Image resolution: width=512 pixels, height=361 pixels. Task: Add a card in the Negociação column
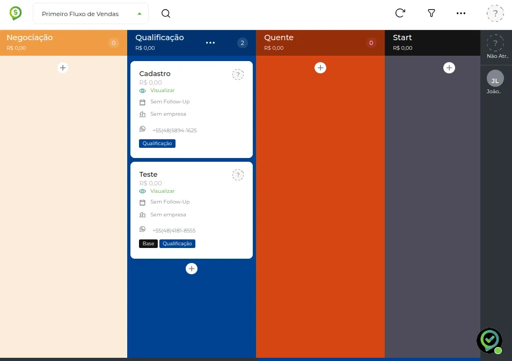click(63, 68)
